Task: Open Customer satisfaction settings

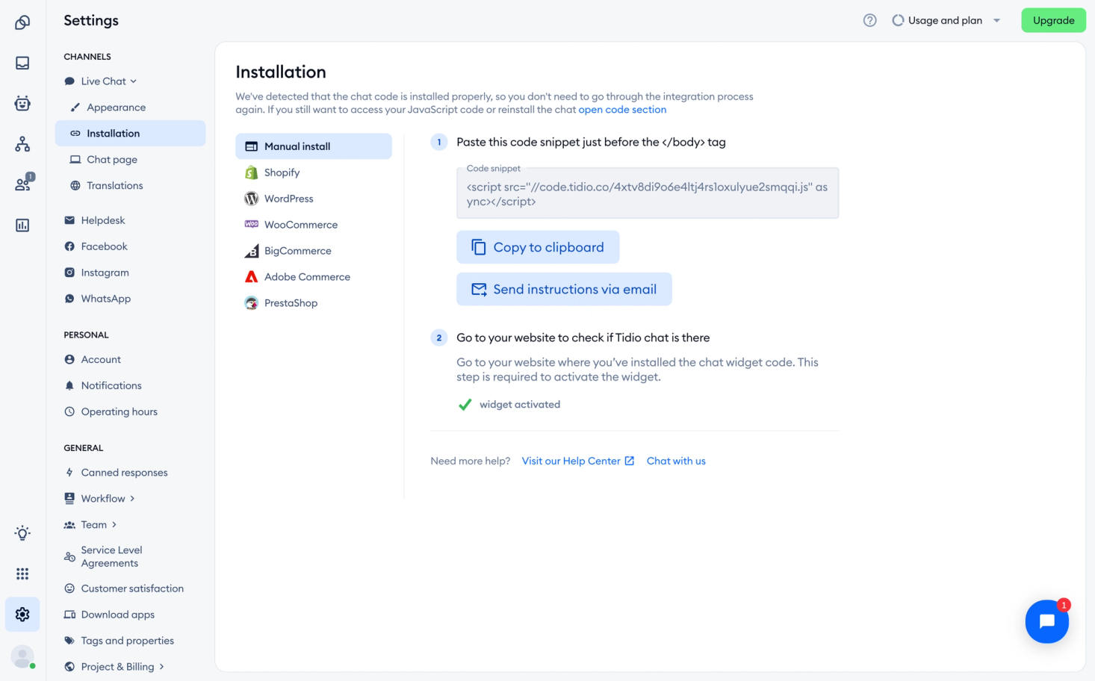Action: point(131,588)
